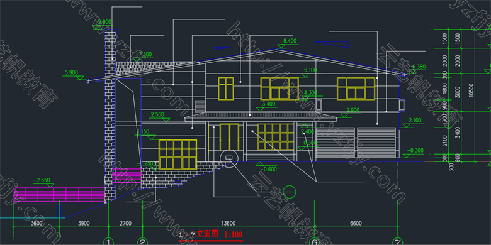Select the 5.900 eave elevation label
The width and height of the screenshot is (491, 245).
(71, 72)
